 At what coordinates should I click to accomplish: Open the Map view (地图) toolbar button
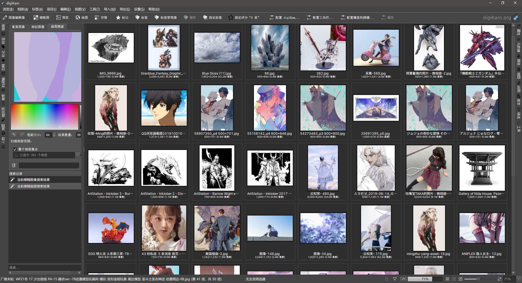point(82,17)
